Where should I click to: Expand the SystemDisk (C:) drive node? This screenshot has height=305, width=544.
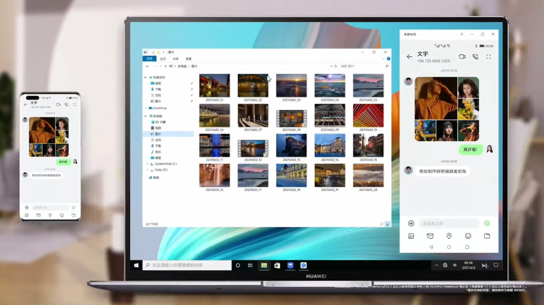tap(147, 164)
